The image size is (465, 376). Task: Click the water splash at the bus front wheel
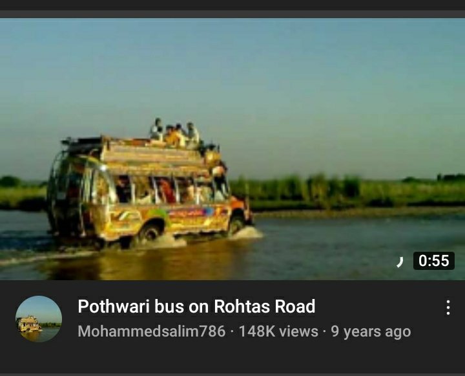coord(247,233)
